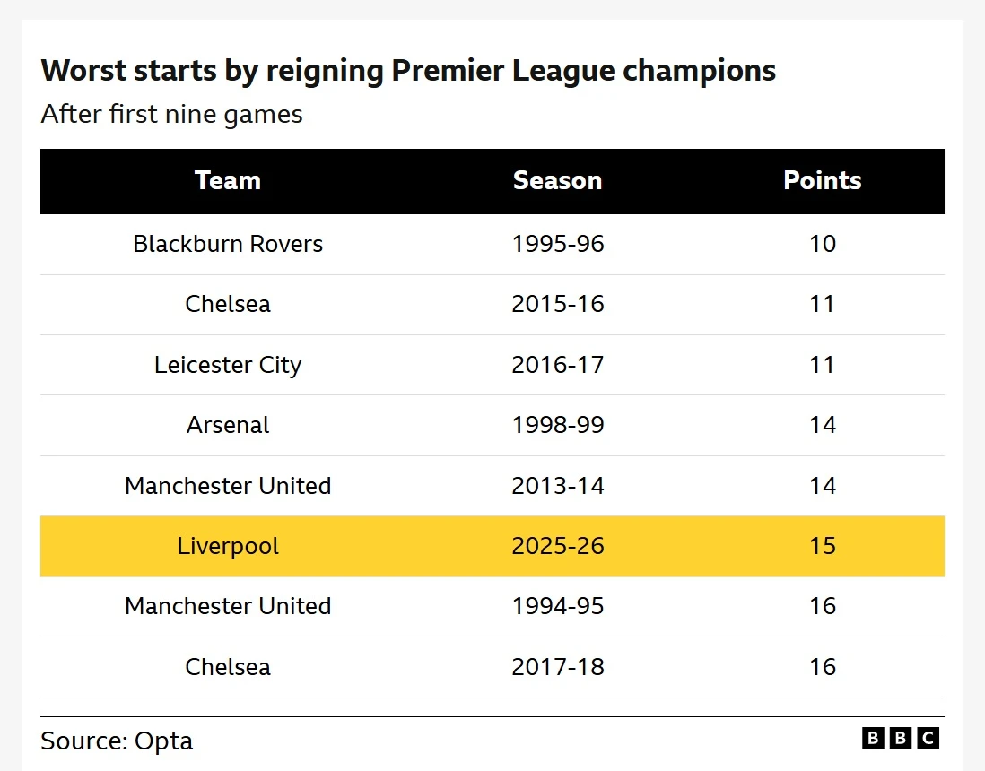The image size is (985, 771).
Task: Click the Points column header
Action: [822, 180]
